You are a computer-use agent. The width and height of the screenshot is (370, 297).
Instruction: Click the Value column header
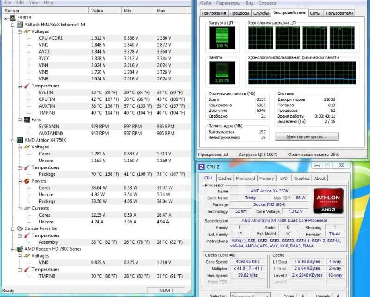point(105,11)
